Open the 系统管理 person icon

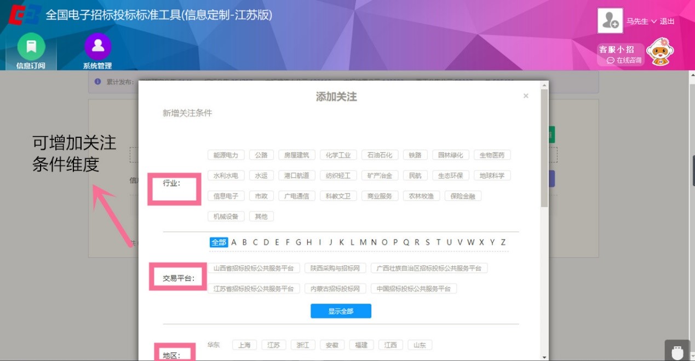[97, 47]
